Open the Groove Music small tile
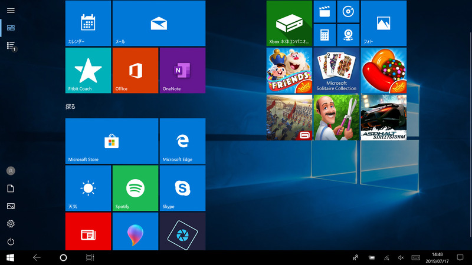This screenshot has height=265, width=472. click(x=348, y=11)
